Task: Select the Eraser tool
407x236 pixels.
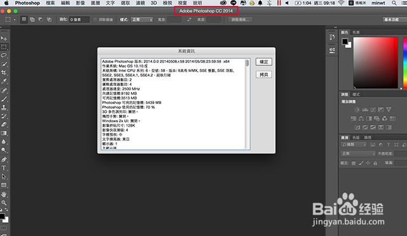Action: [x=4, y=125]
